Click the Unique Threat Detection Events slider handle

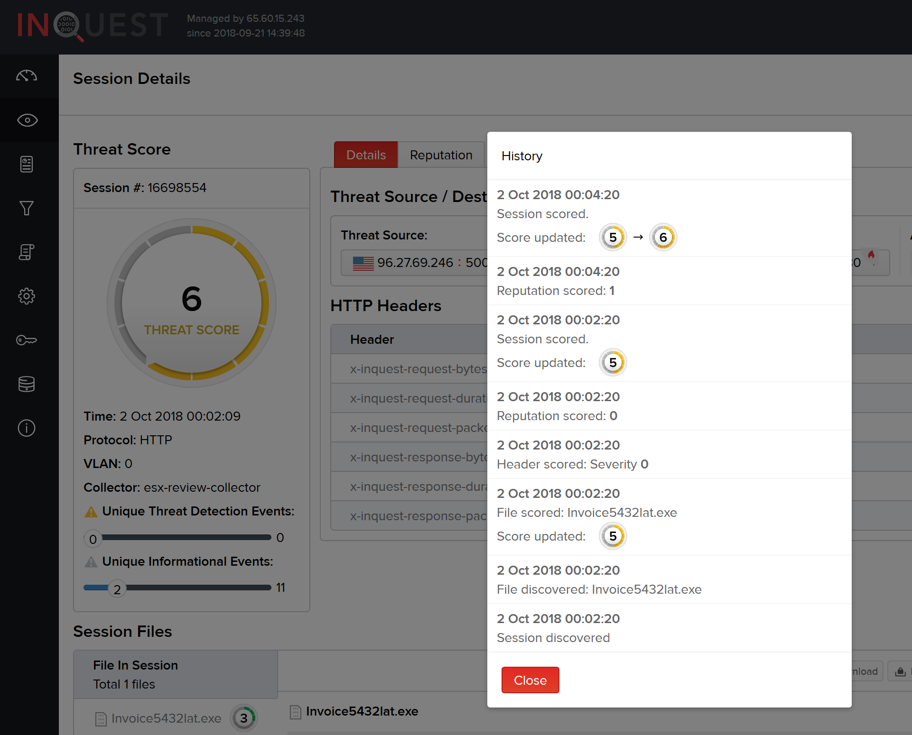[x=93, y=539]
